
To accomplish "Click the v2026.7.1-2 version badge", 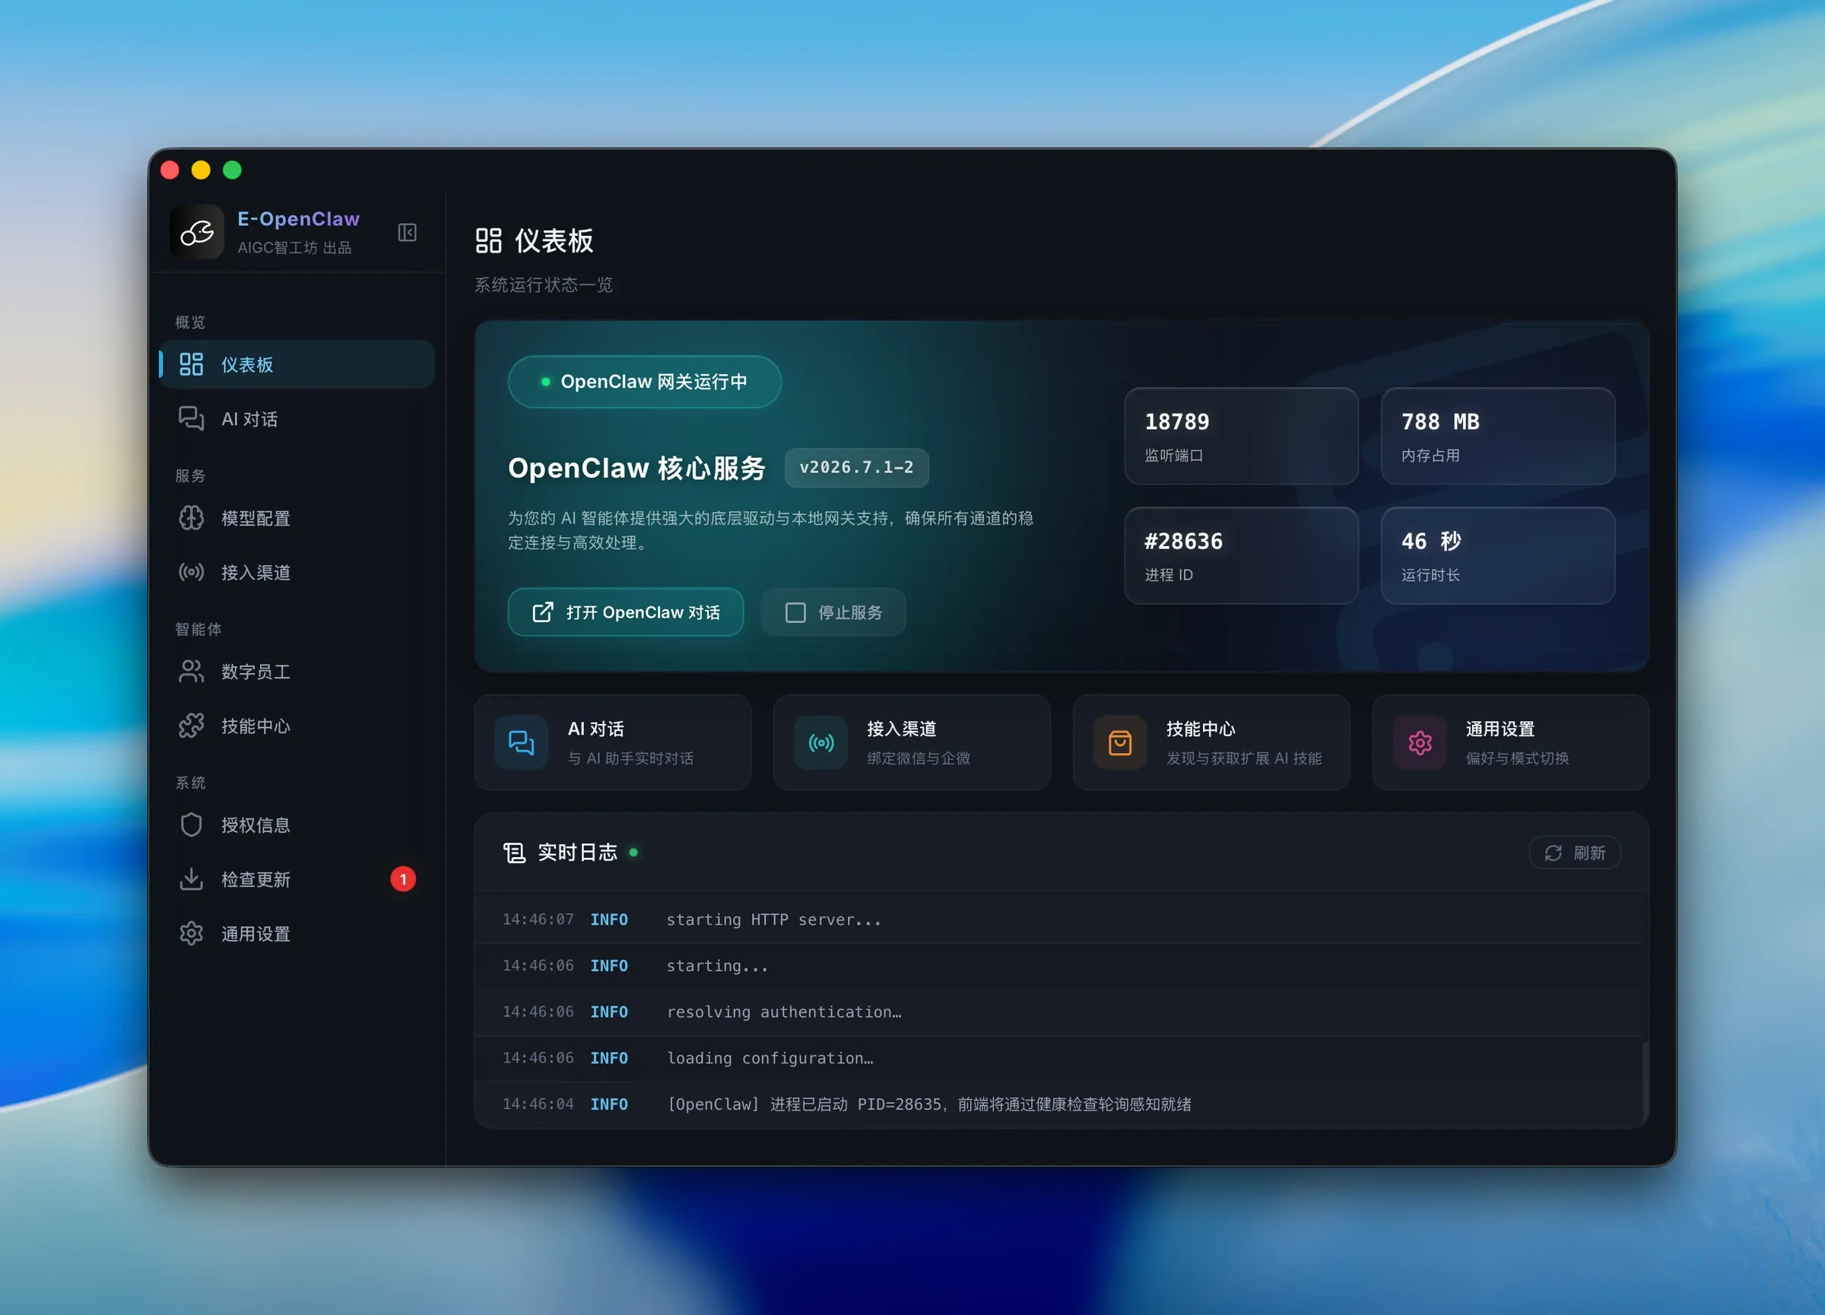I will coord(856,468).
